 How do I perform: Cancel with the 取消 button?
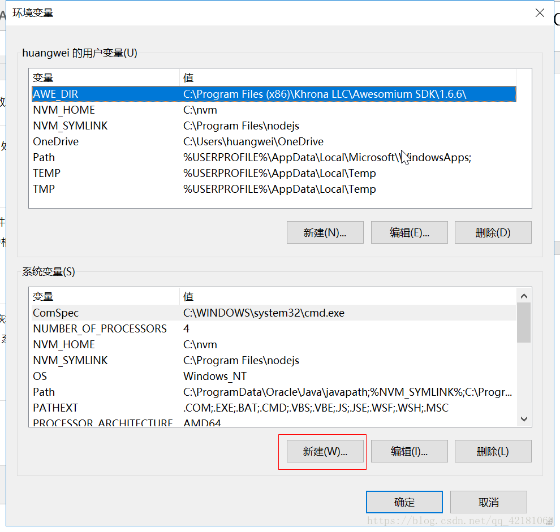pos(489,502)
